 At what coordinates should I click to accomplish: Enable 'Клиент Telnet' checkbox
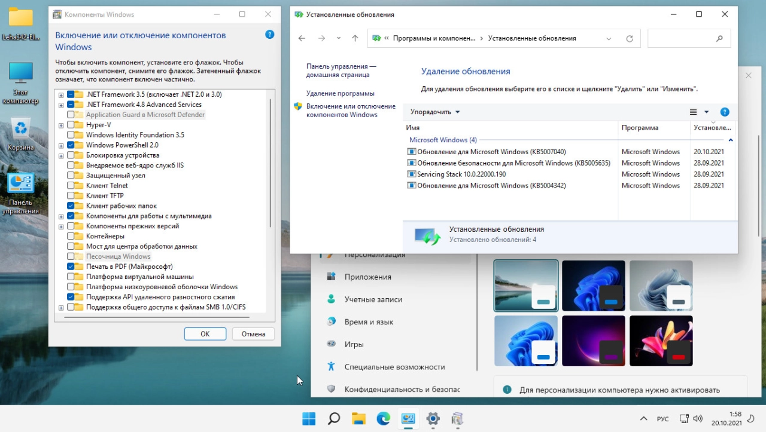[71, 186]
